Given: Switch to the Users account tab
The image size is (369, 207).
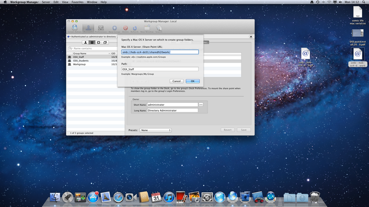Looking at the screenshot, I should click(x=86, y=42).
